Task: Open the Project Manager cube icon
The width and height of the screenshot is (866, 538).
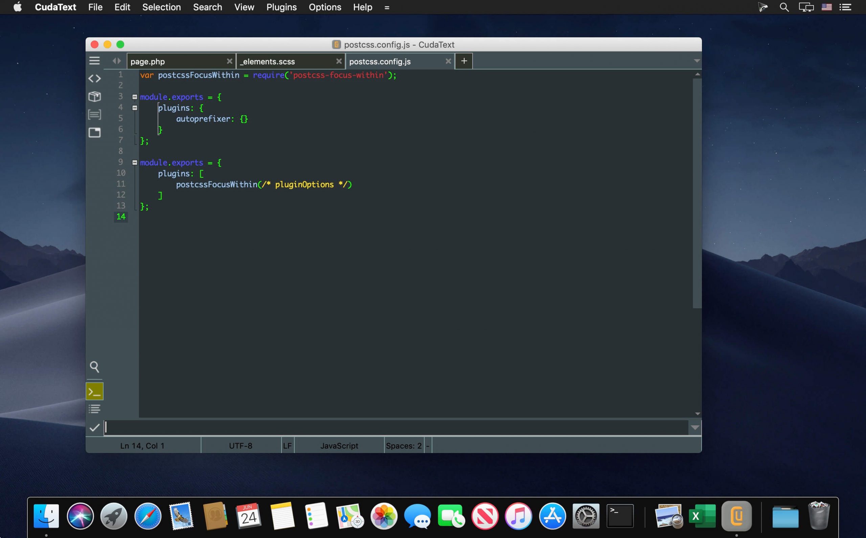Action: 95,96
